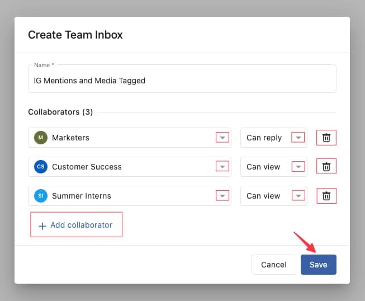Expand the Marketers collaborator dropdown arrow

222,138
